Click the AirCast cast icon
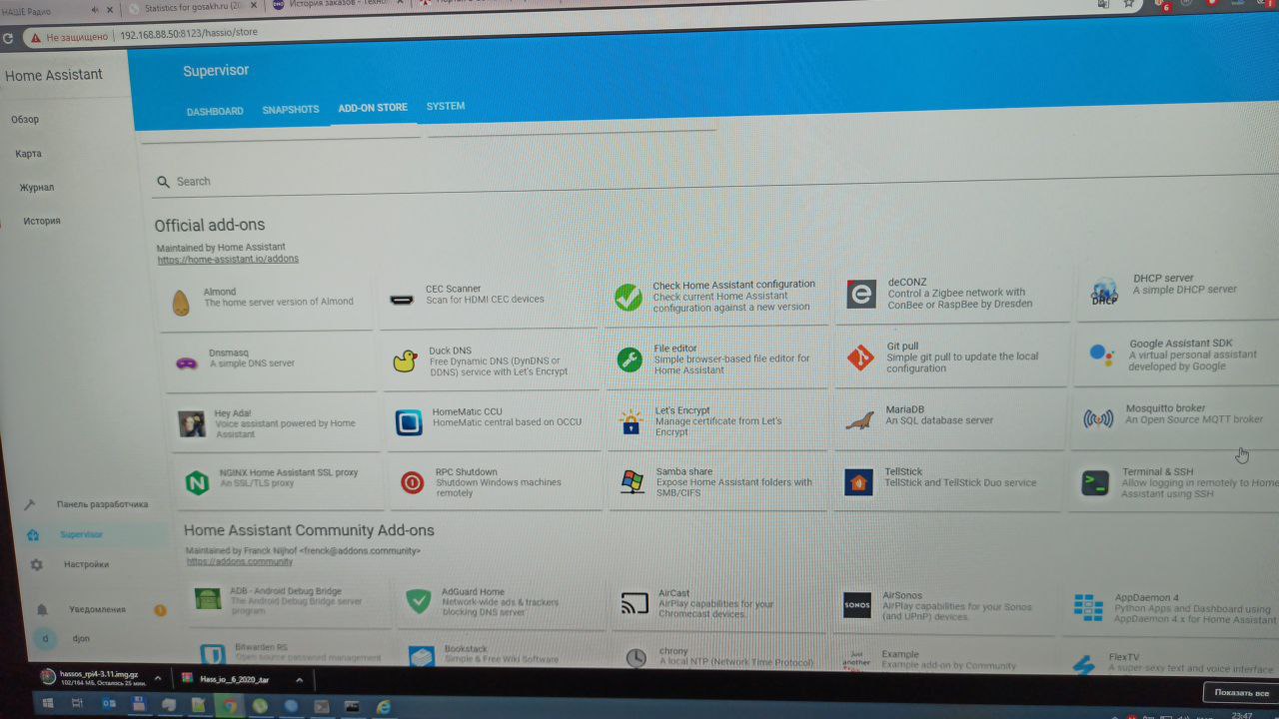Image resolution: width=1279 pixels, height=719 pixels. [x=636, y=603]
